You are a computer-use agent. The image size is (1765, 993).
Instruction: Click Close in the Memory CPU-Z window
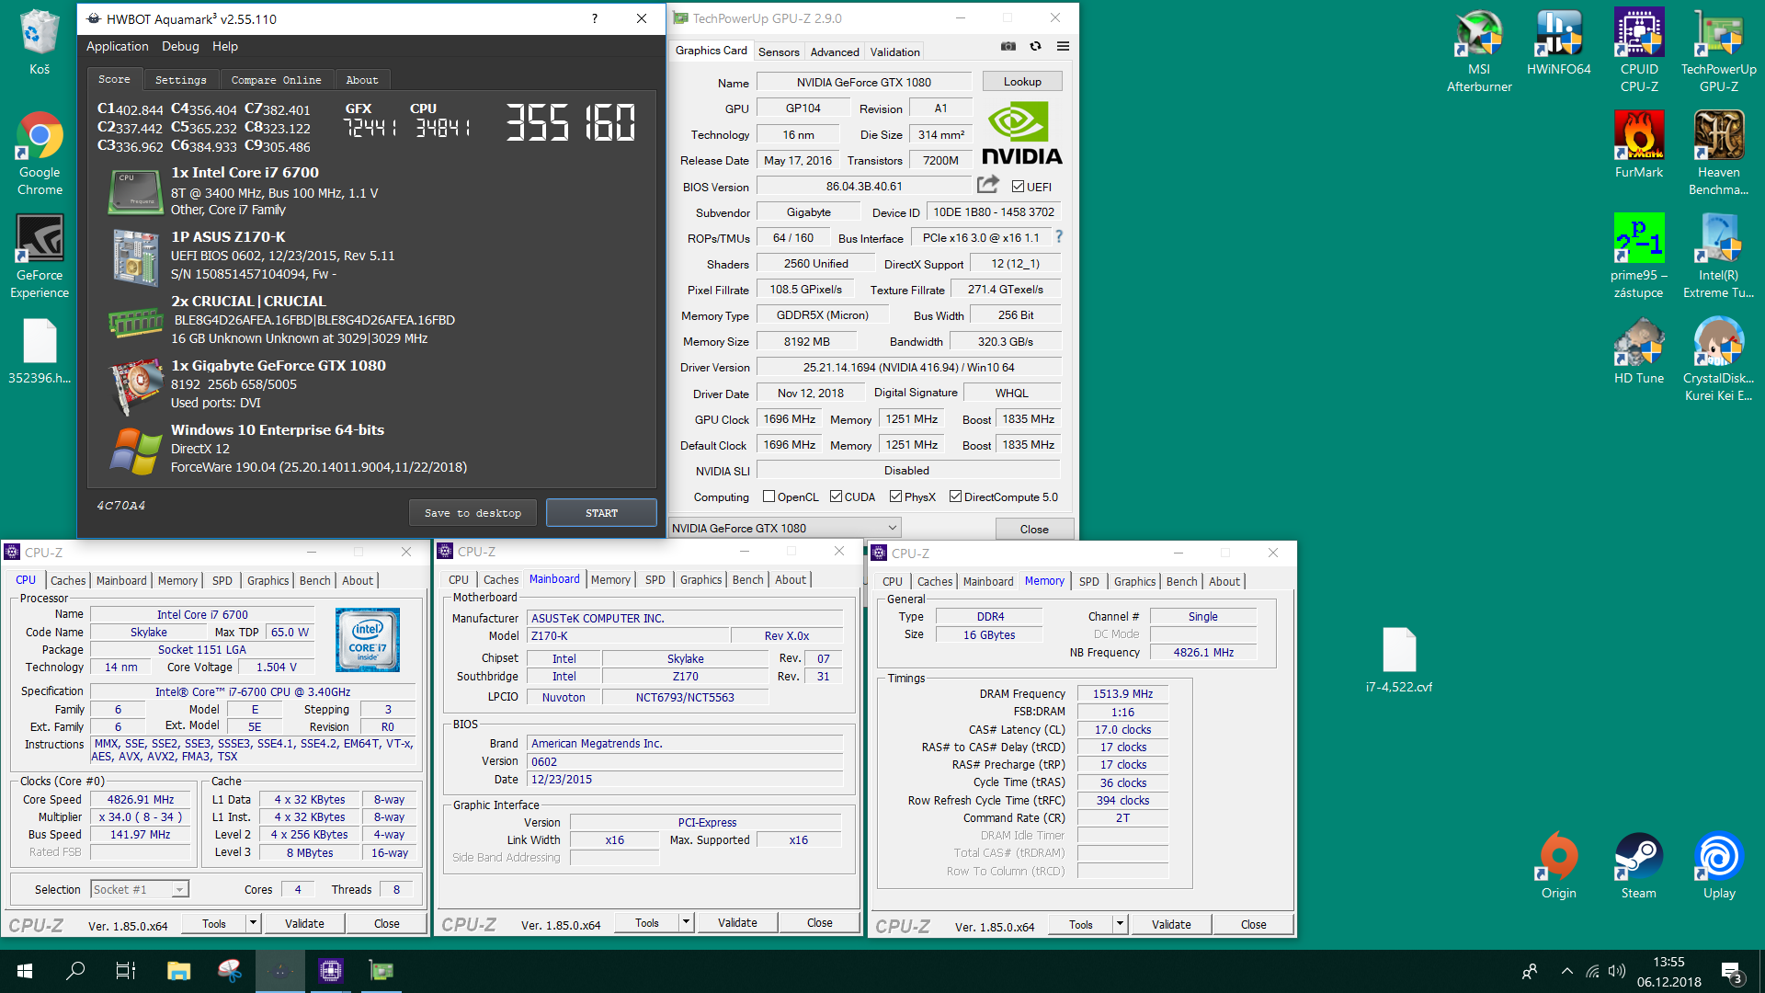click(x=1253, y=924)
